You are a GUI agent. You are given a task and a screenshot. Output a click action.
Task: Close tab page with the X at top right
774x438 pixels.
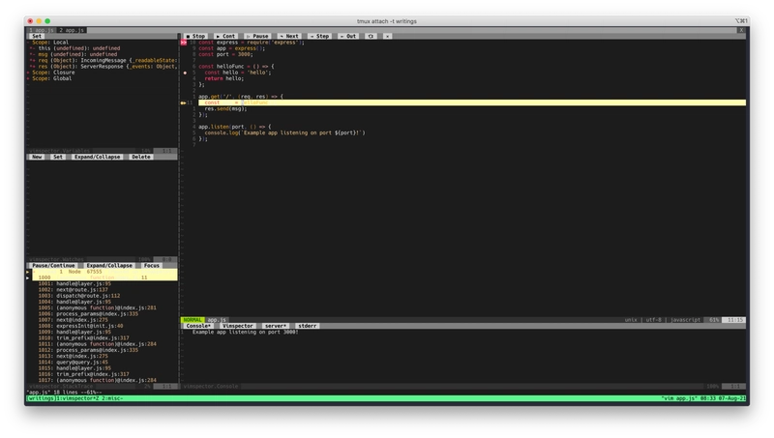coord(741,30)
